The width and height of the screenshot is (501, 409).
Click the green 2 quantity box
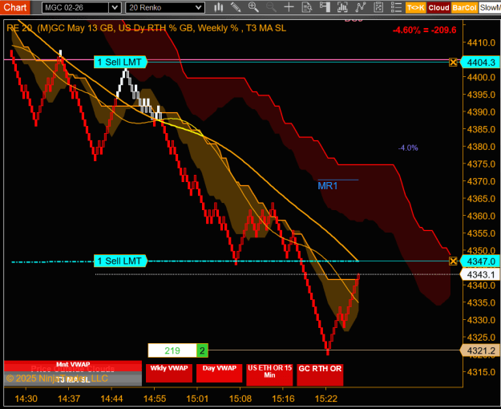click(x=202, y=350)
